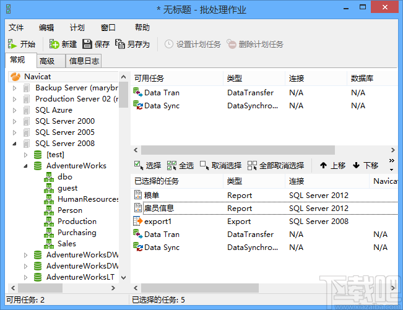Click the HumanResources schema icon

(x=49, y=199)
